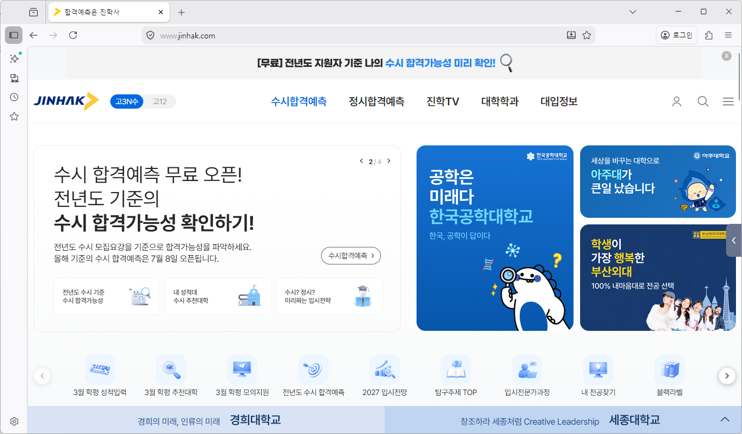Click the 수시합격예측 pill button in the banner
This screenshot has width=742, height=434.
pyautogui.click(x=351, y=256)
